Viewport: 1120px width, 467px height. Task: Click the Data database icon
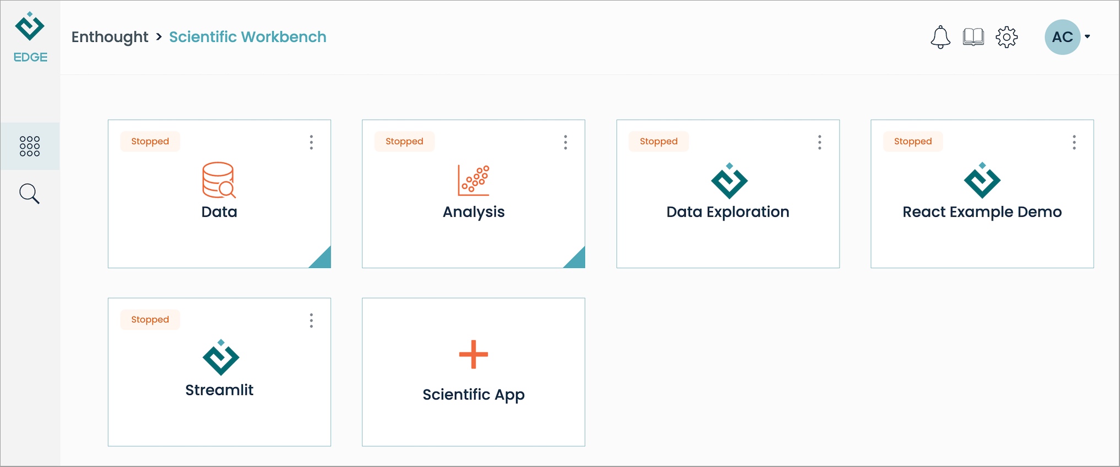[x=219, y=180]
